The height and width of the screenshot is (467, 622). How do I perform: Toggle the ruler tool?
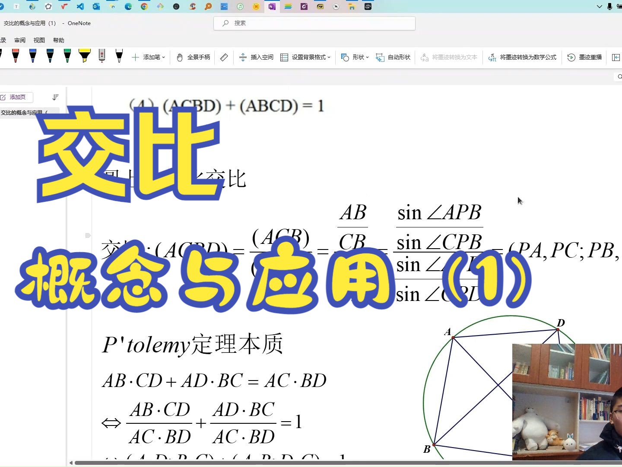[224, 57]
